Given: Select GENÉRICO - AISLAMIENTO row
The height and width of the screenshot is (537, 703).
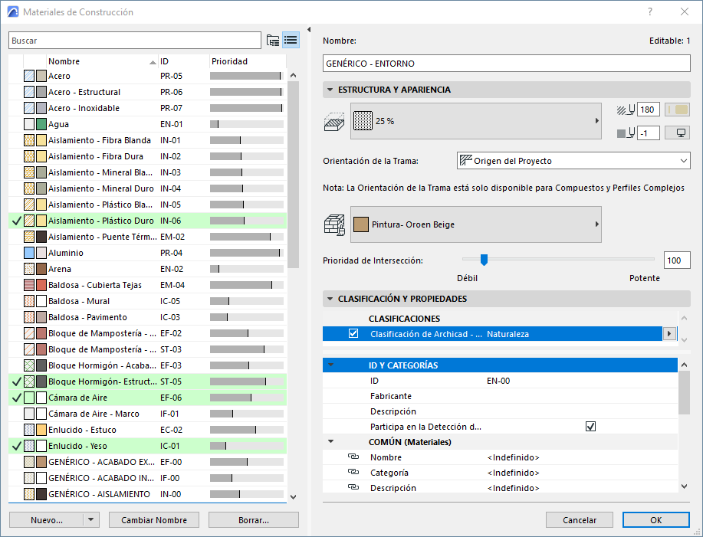Looking at the screenshot, I should (147, 494).
